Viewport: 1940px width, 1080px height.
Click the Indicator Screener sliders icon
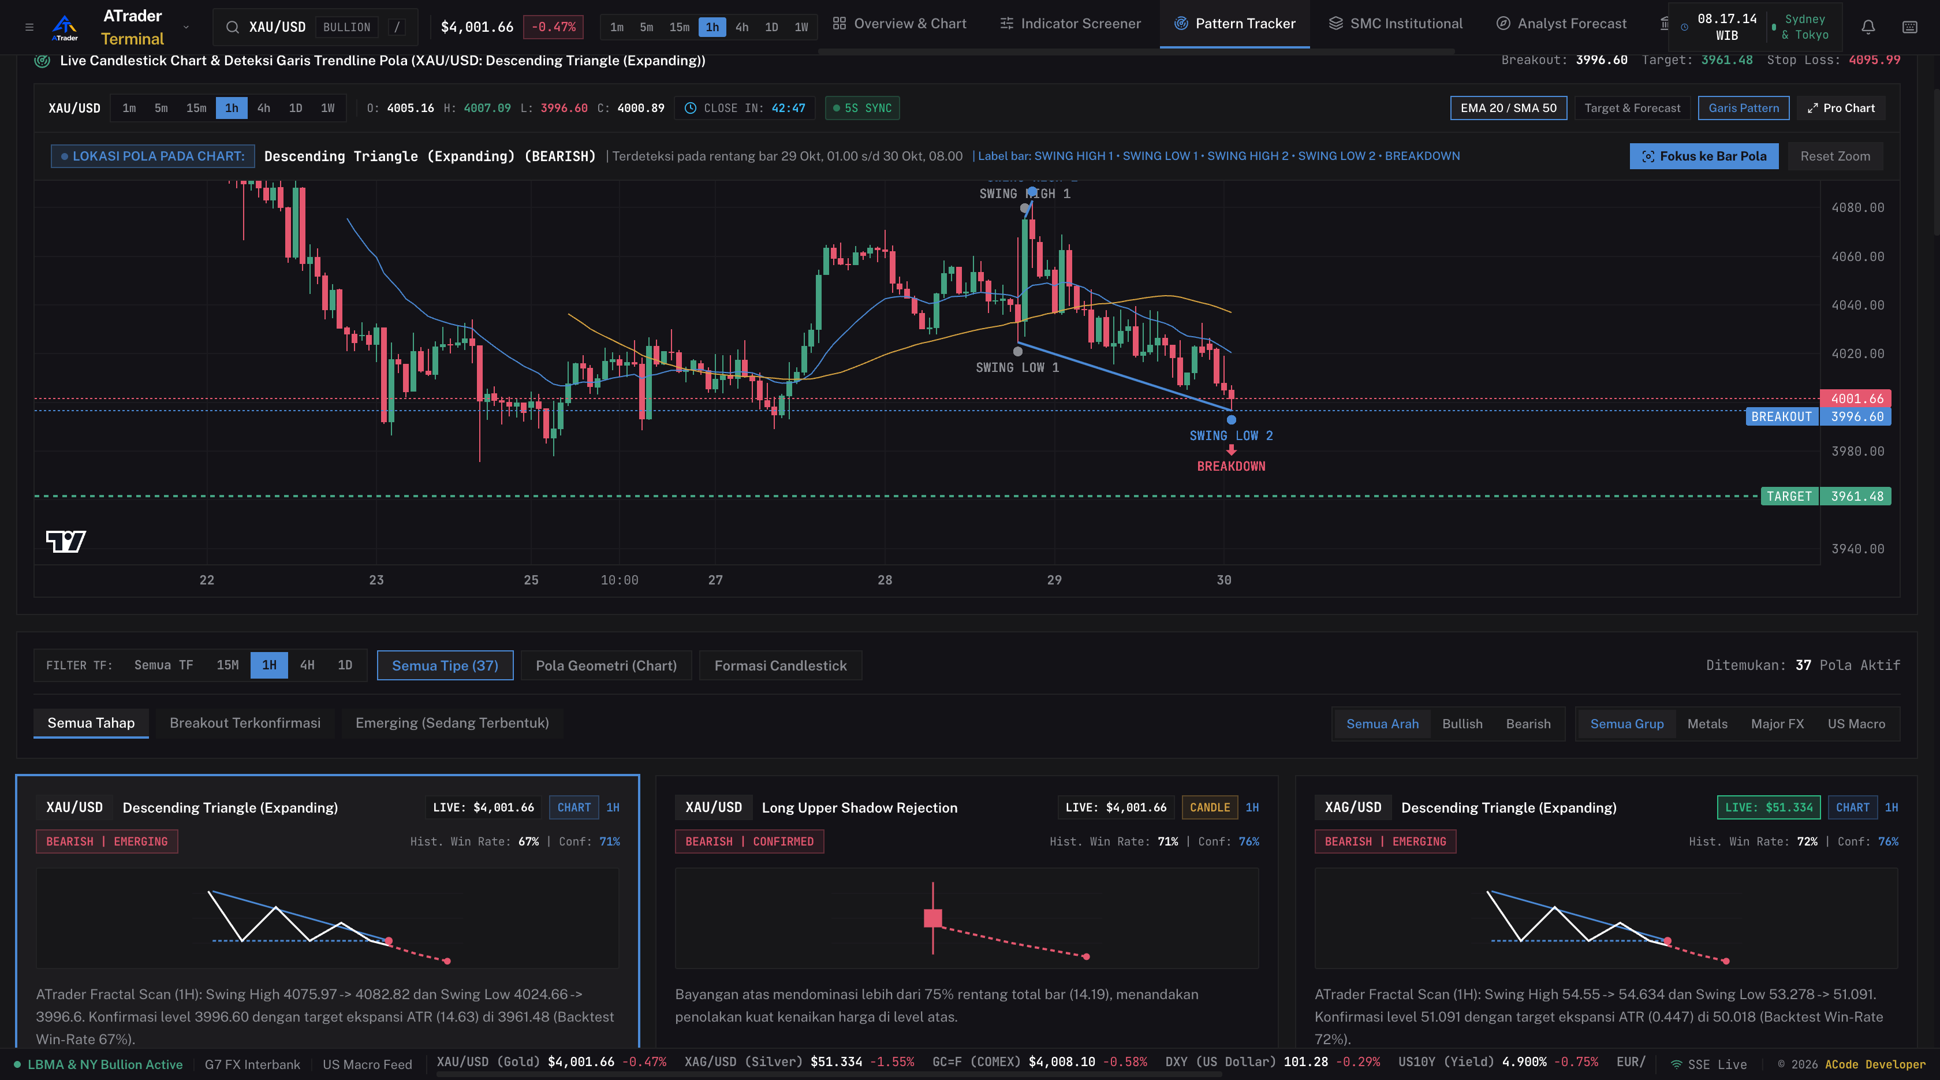(1006, 23)
